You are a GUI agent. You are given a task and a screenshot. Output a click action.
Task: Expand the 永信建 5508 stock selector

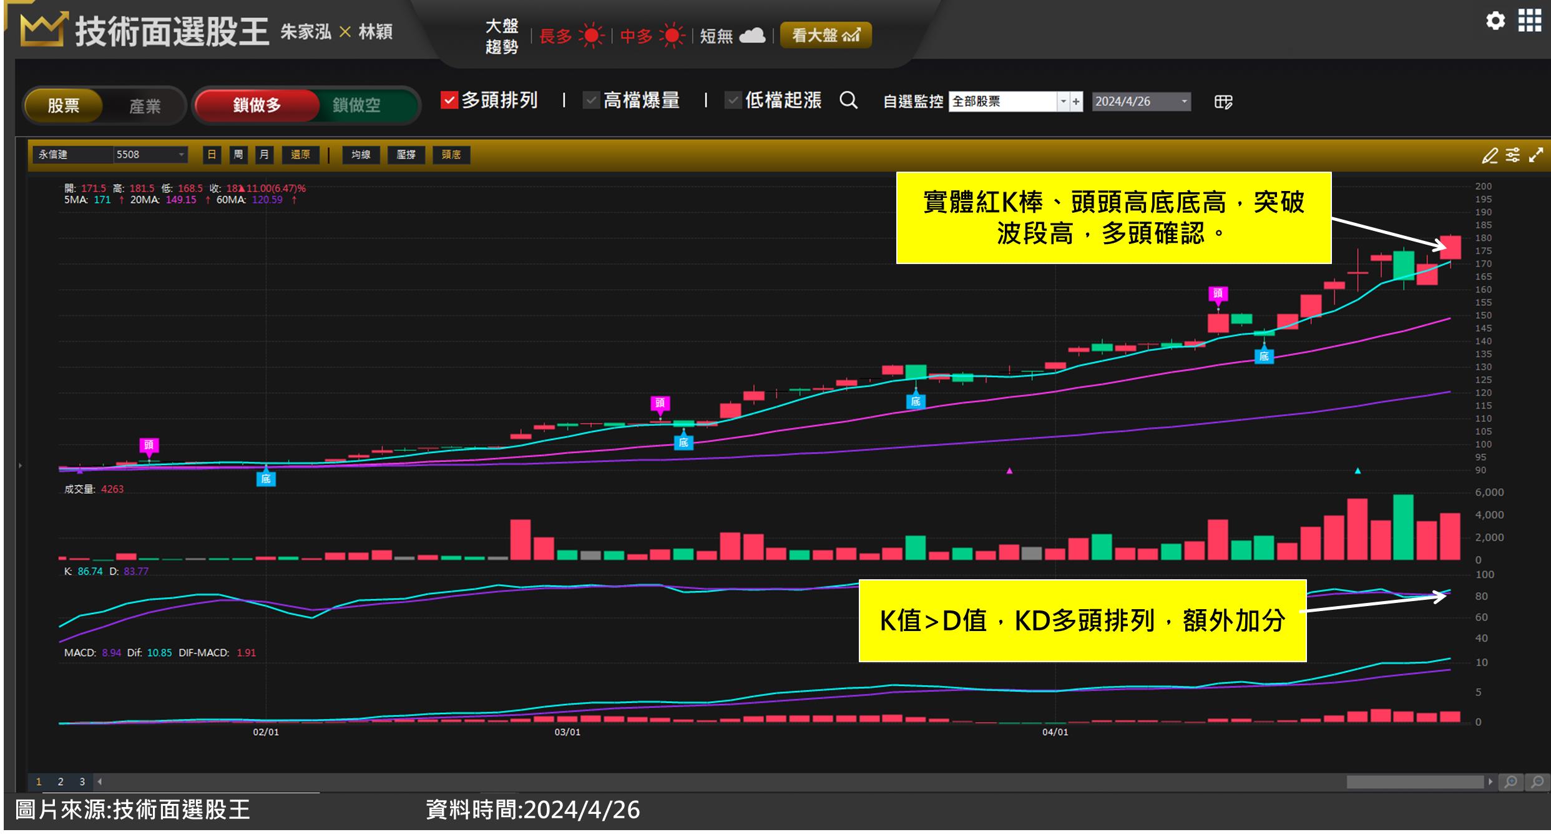(x=181, y=155)
